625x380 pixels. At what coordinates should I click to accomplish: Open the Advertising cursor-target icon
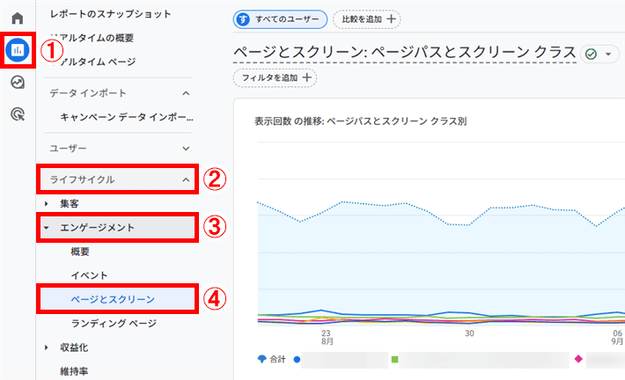18,114
